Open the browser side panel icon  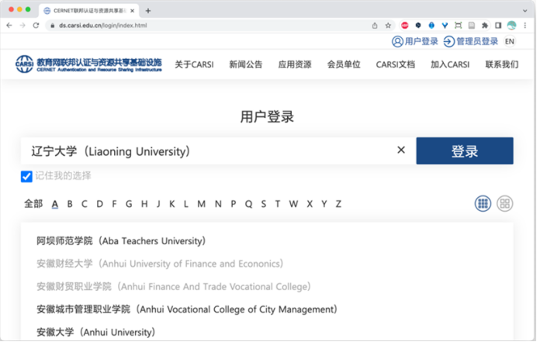tap(498, 26)
